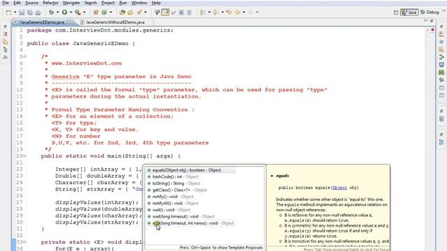Collapse the comment block at line 5
447x251 pixels.
tap(25, 56)
